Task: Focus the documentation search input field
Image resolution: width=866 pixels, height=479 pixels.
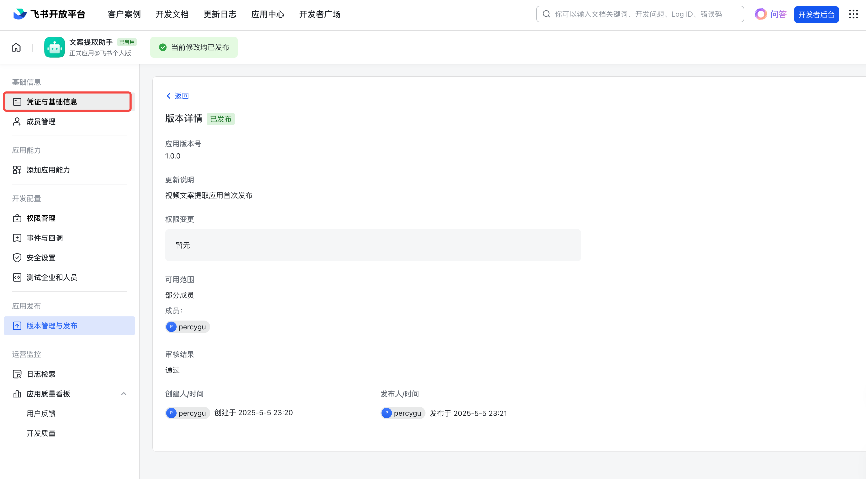Action: coord(640,14)
